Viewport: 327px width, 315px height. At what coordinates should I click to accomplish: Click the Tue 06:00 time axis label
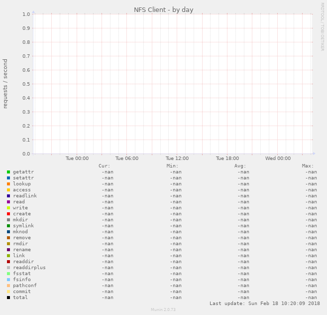pos(127,158)
